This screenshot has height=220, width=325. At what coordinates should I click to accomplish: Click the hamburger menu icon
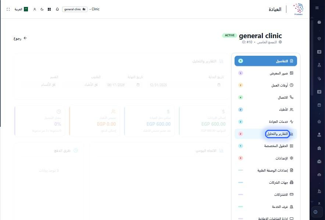[x=317, y=8]
